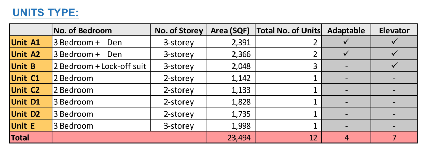Click the Unit B Elevator checkmark
Screen dimensions: 435x151
pos(394,66)
